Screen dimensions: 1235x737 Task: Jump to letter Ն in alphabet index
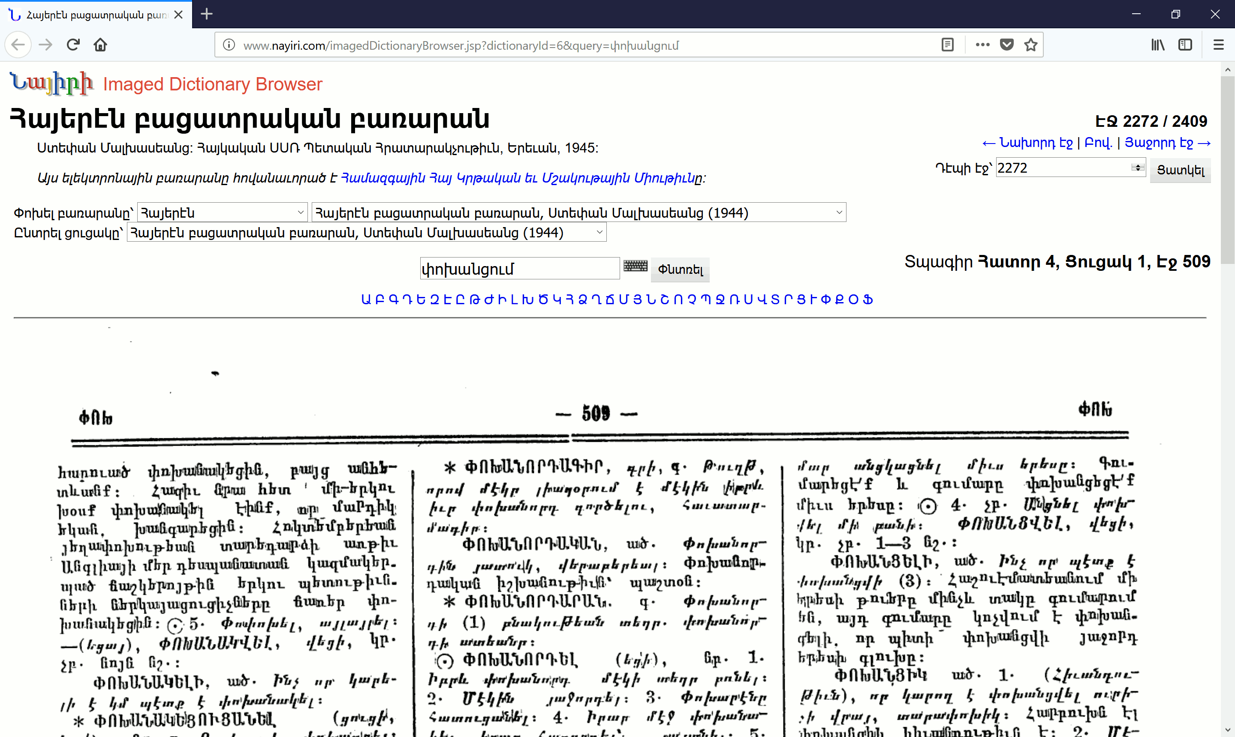click(x=651, y=300)
